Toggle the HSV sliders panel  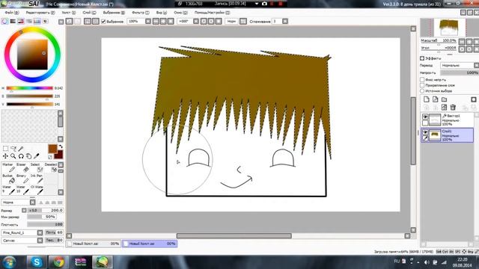click(21, 22)
